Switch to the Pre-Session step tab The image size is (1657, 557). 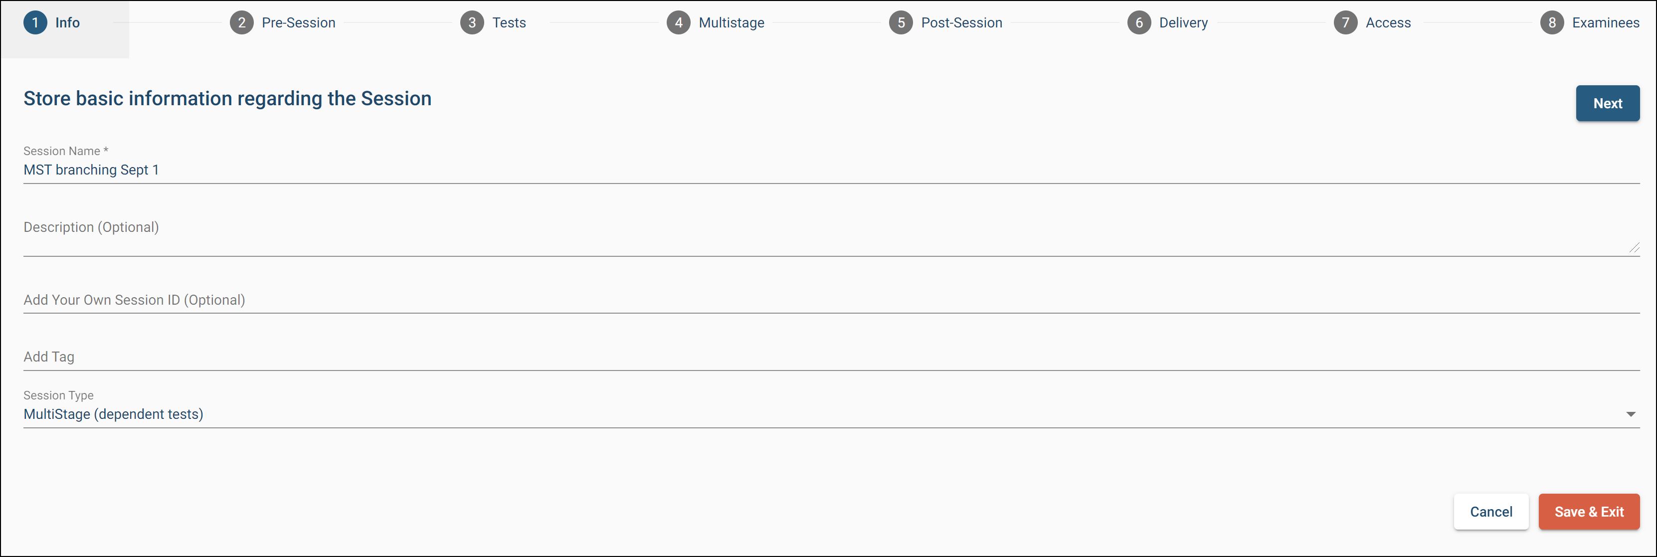(x=299, y=22)
